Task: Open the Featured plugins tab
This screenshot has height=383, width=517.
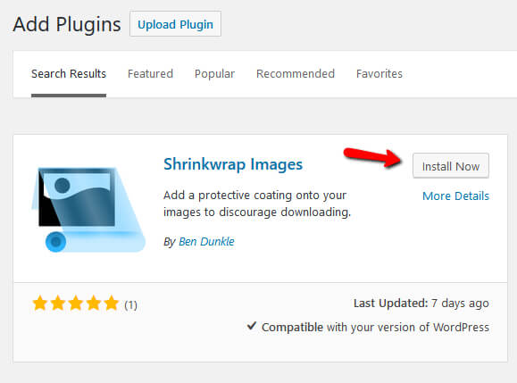Action: click(x=150, y=74)
